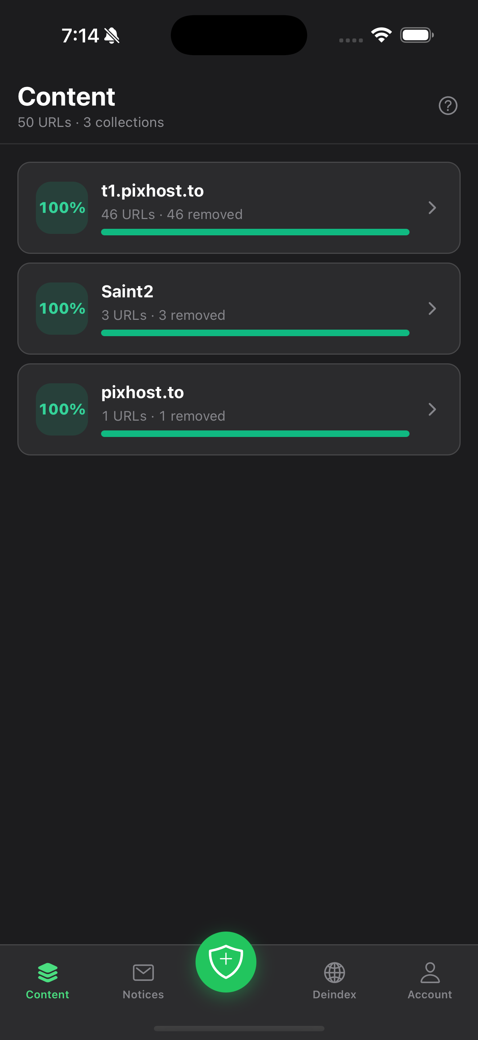Tap the battery status icon

click(417, 35)
